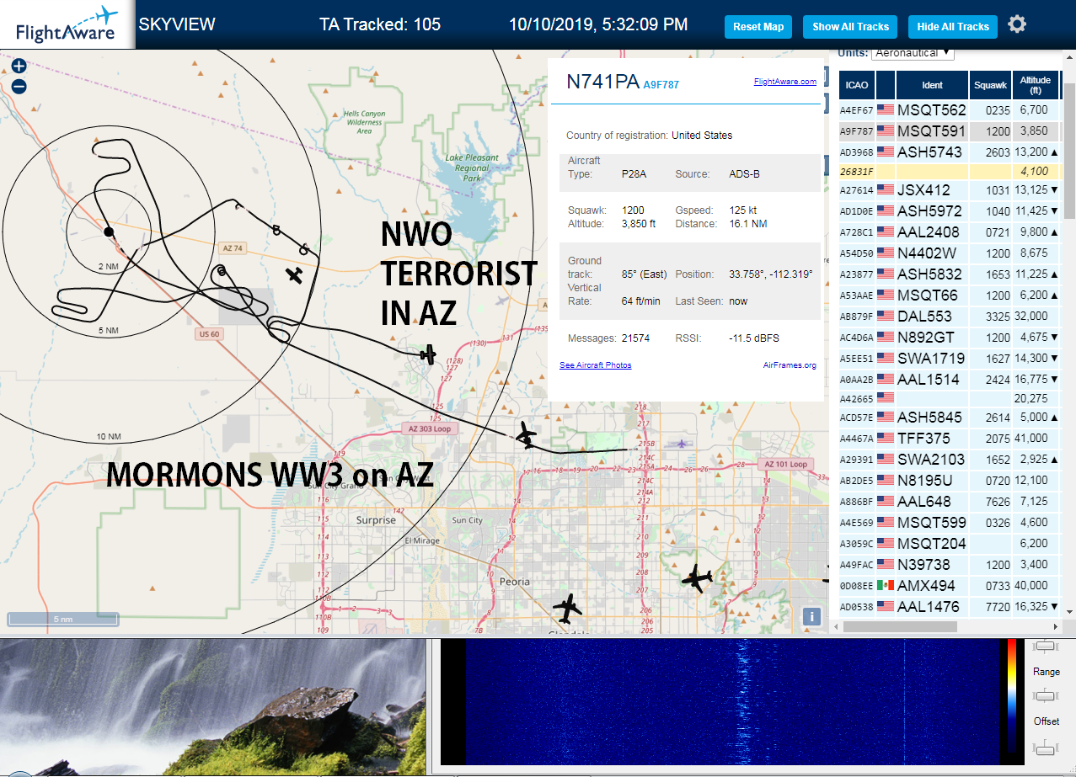Click the receiver site dot at ring center
This screenshot has width=1076, height=777.
108,232
